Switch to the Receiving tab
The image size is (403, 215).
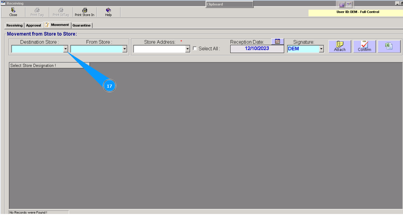[14, 25]
